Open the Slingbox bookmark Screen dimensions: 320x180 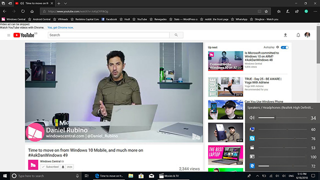[264, 19]
